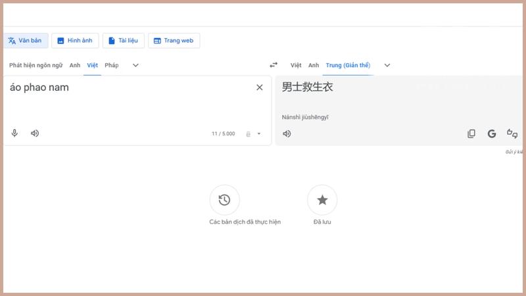Listen to Chinese translation speaker icon
This screenshot has height=296, width=526.
pyautogui.click(x=287, y=134)
